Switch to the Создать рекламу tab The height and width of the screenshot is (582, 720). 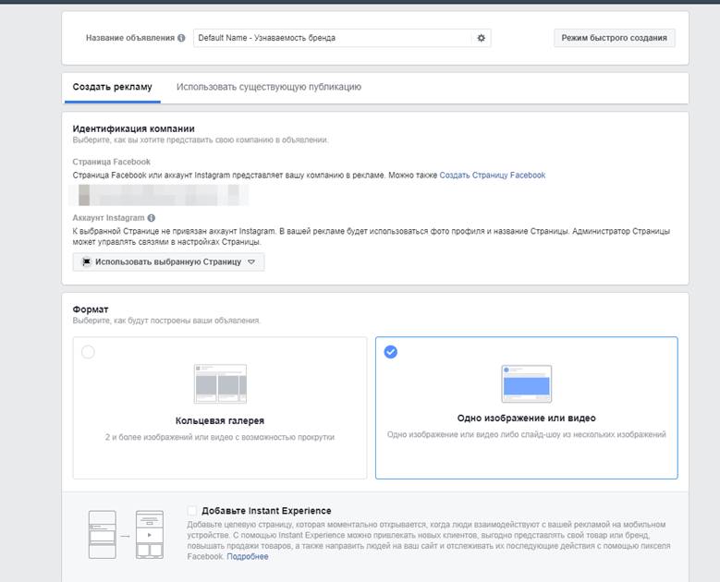112,87
